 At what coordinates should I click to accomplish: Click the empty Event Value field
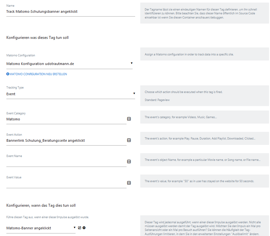click(x=66, y=183)
